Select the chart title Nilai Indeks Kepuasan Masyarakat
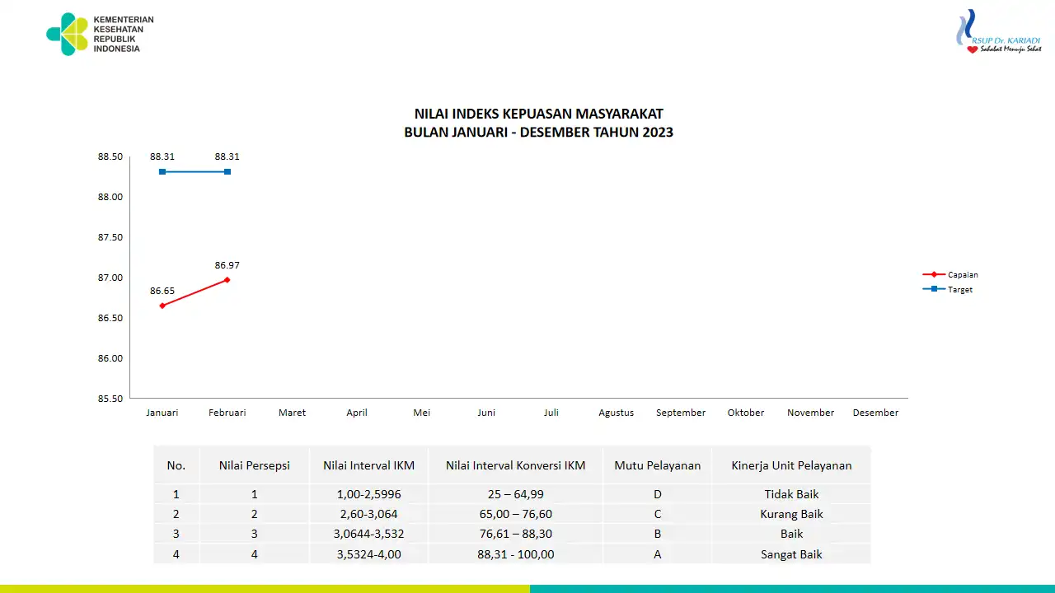 point(538,114)
